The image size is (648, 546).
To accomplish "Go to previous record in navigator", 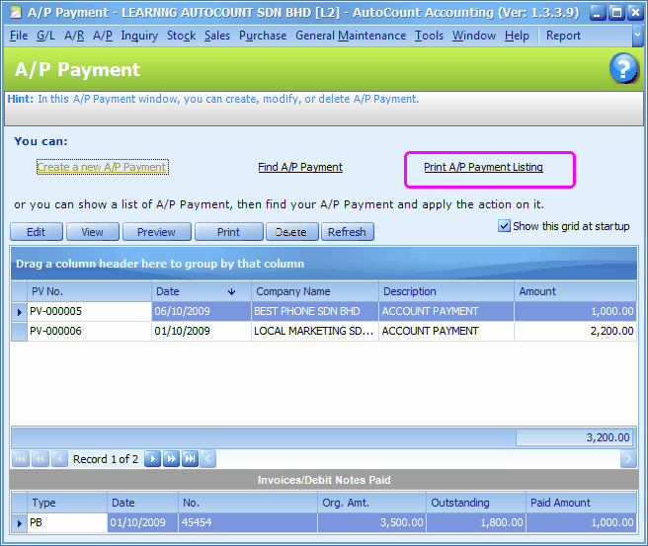I will tap(59, 459).
